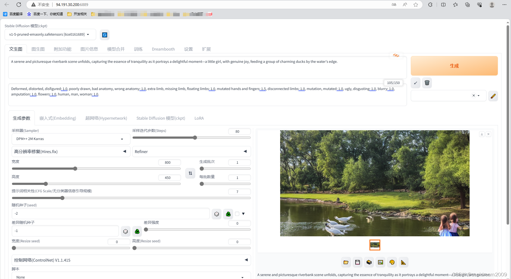The height and width of the screenshot is (279, 511).
Task: Open the browser extensions menu
Action: pyautogui.click(x=430, y=5)
